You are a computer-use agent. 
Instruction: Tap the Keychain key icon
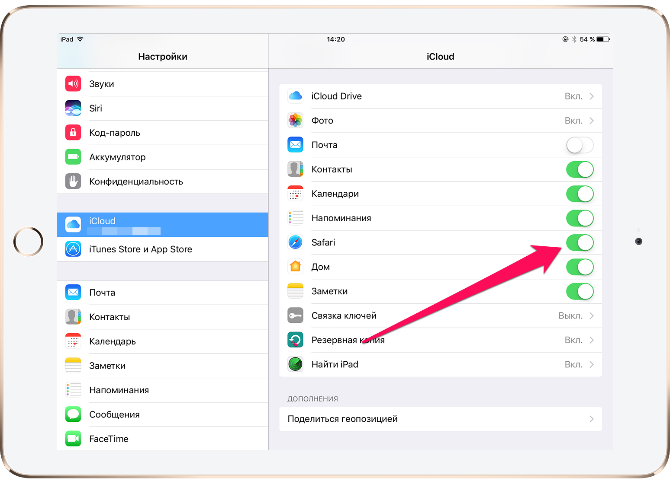click(x=296, y=315)
